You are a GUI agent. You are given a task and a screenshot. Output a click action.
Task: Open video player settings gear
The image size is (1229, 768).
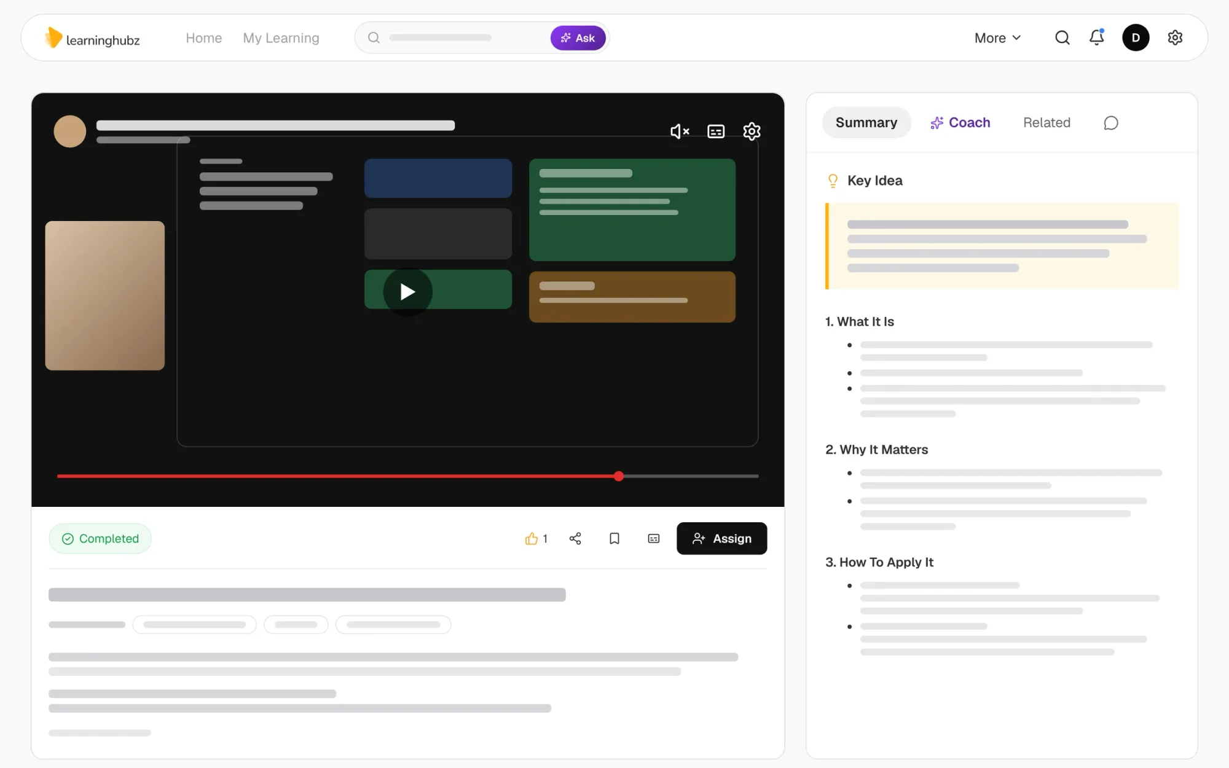752,131
